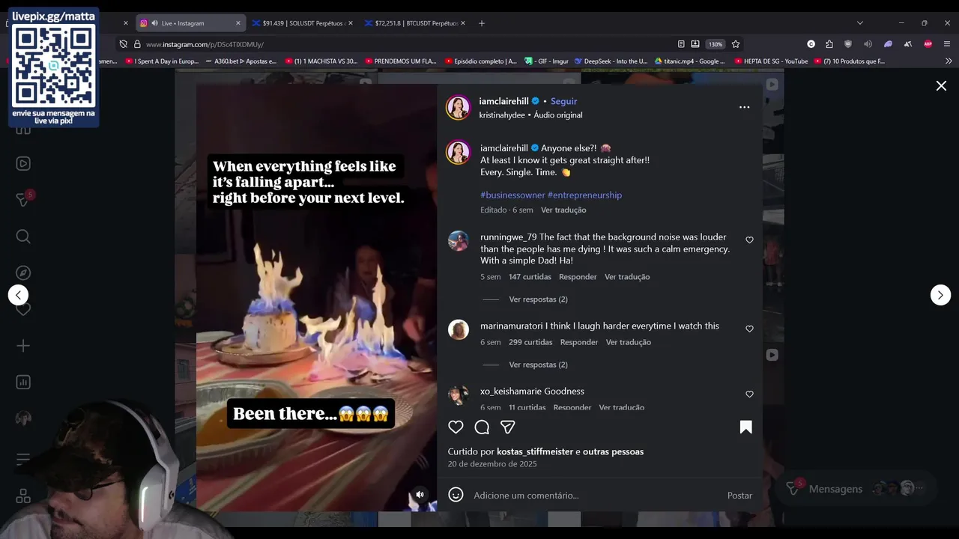This screenshot has width=959, height=539.
Task: View '299 curtidas' on marinamuratori's comment
Action: pyautogui.click(x=530, y=342)
